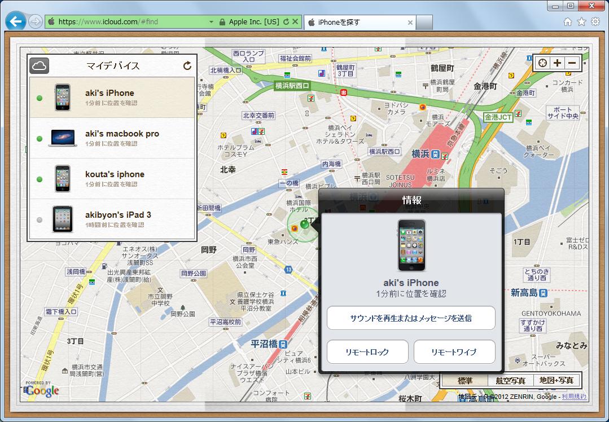The image size is (609, 422).
Task: Switch map to 航空写真 view
Action: coord(510,380)
